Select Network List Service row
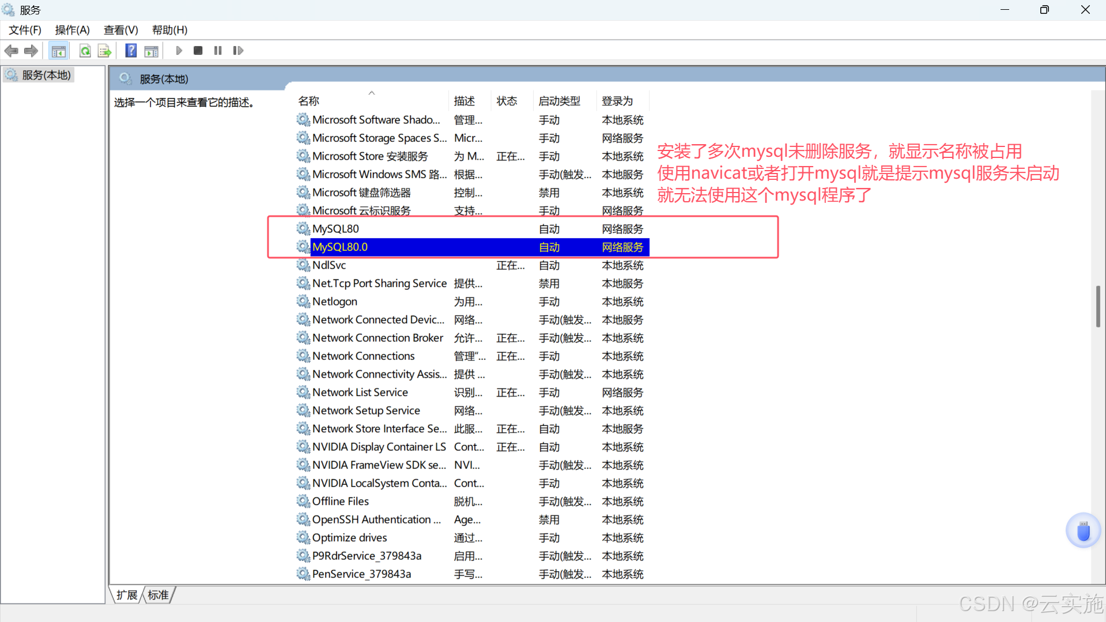1106x622 pixels. click(473, 393)
